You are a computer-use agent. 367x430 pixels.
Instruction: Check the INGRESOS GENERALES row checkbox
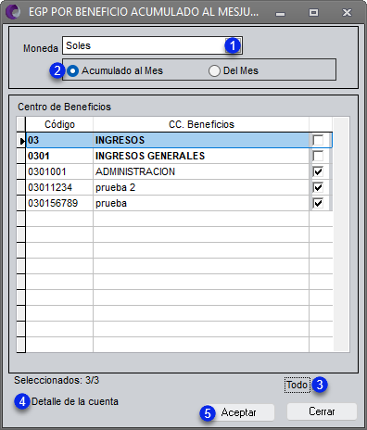318,156
